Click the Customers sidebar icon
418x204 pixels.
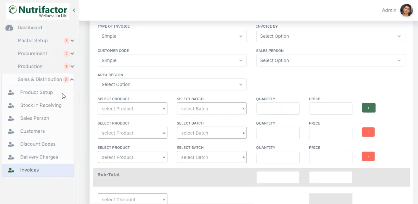click(x=11, y=131)
